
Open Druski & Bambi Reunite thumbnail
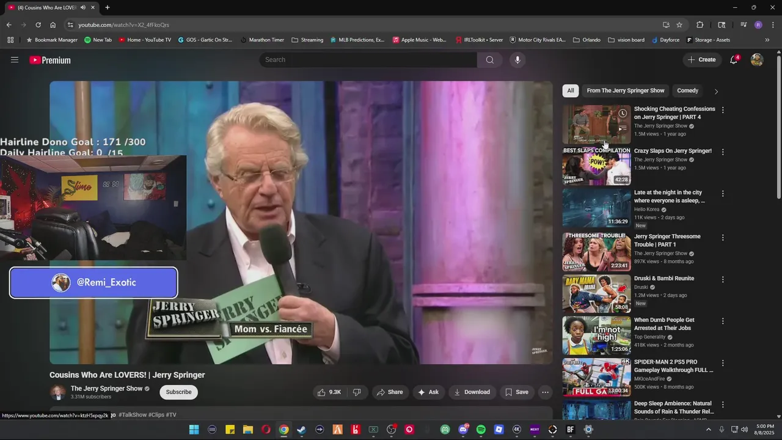[596, 293]
